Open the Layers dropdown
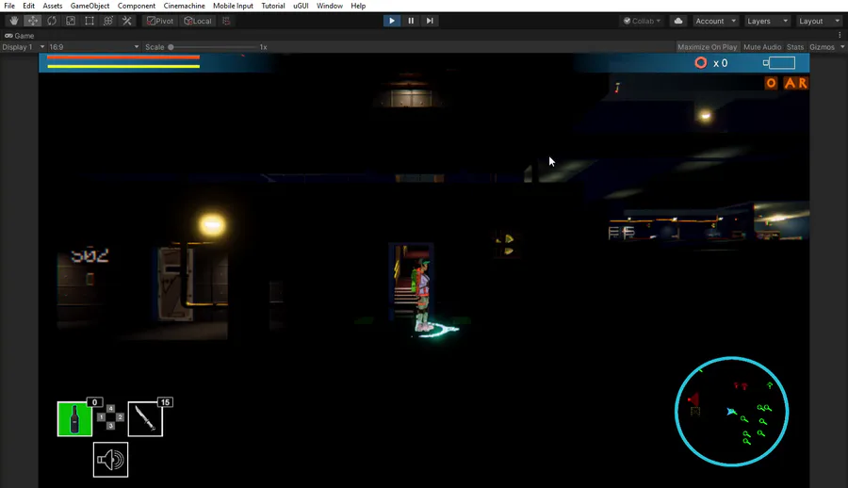848x488 pixels. pos(767,21)
